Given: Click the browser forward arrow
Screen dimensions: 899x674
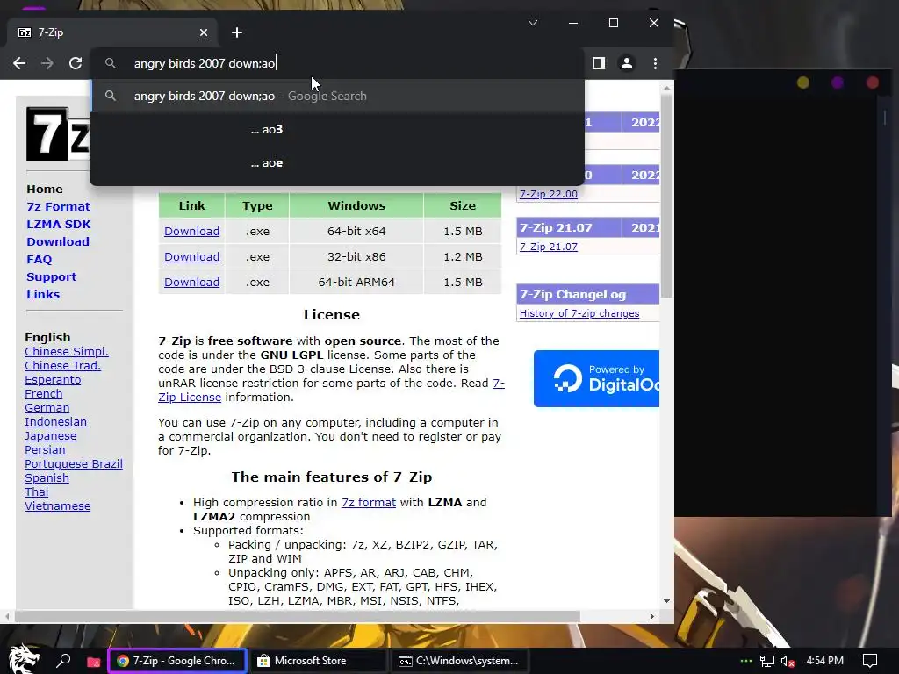Looking at the screenshot, I should point(47,63).
